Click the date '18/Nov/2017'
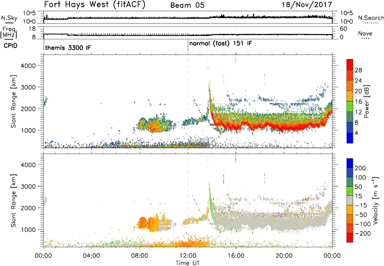The height and width of the screenshot is (266, 384). (307, 5)
